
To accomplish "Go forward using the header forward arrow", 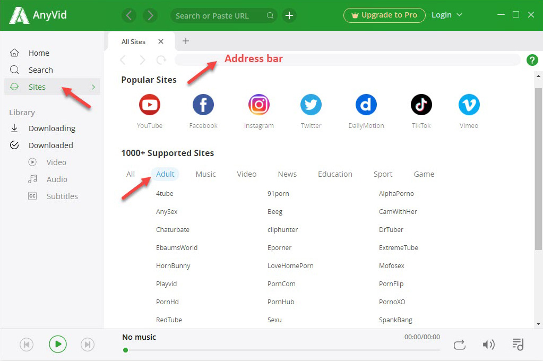I will coord(150,15).
